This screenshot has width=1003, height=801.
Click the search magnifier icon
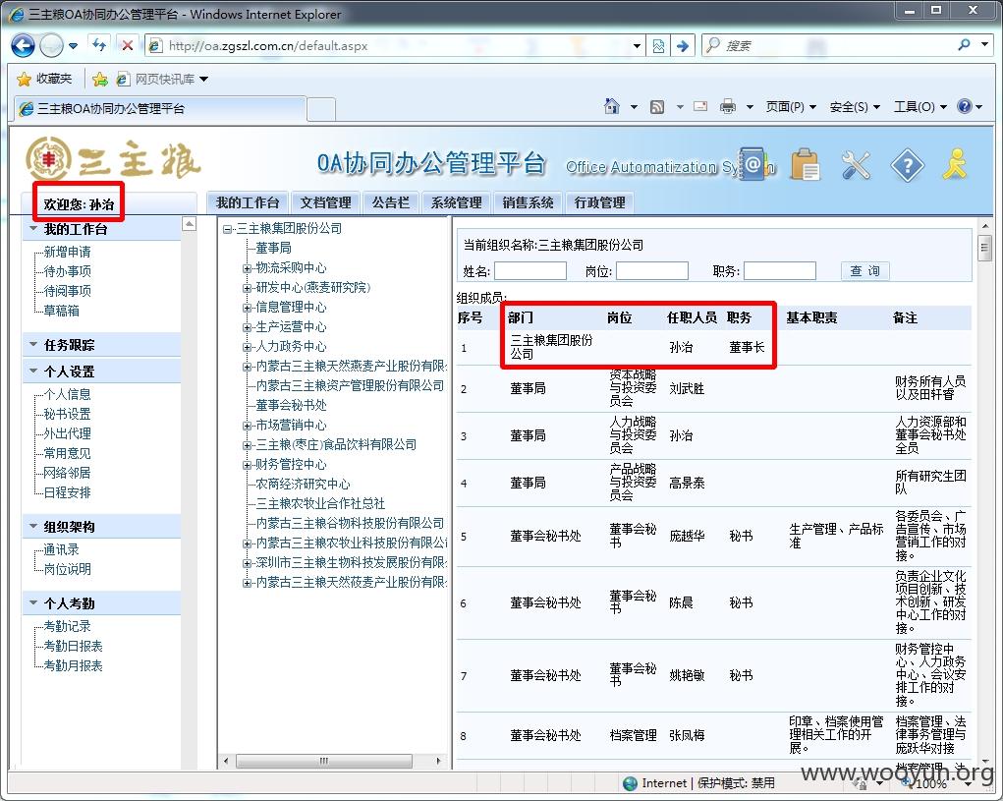click(x=964, y=45)
